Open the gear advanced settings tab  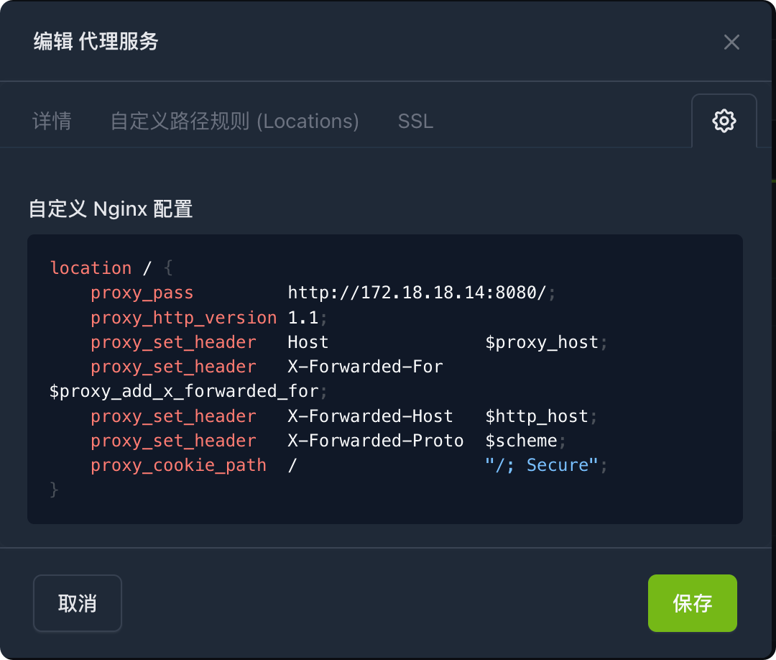[724, 121]
